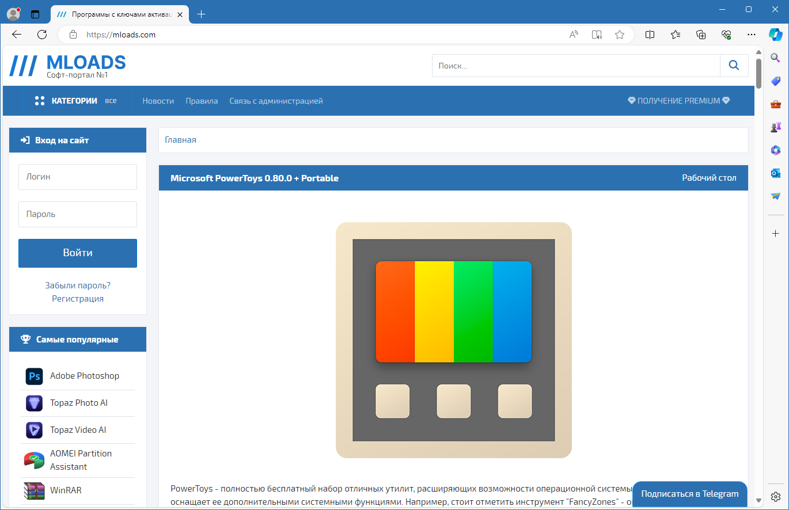Click the Topaz Video AI text
Image resolution: width=789 pixels, height=510 pixels.
pyautogui.click(x=78, y=430)
